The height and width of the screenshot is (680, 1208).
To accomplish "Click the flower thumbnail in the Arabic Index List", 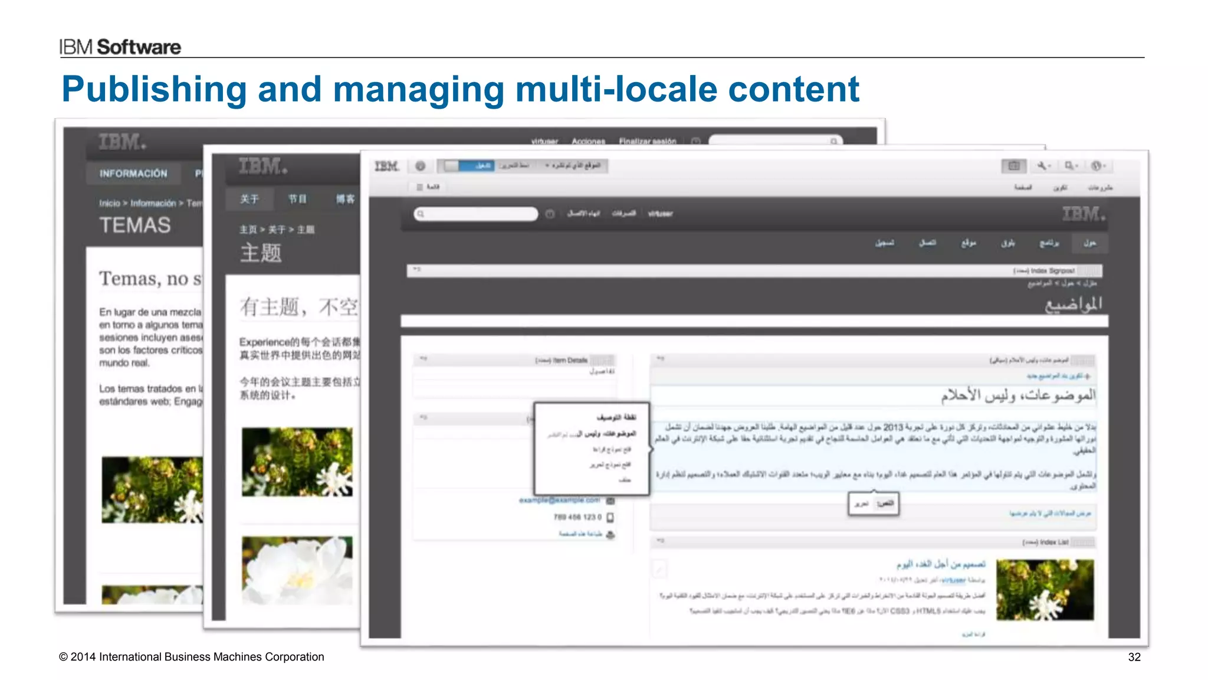I will tap(1045, 590).
